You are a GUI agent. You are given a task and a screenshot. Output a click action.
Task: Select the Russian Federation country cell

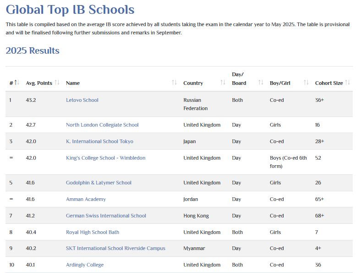point(196,104)
